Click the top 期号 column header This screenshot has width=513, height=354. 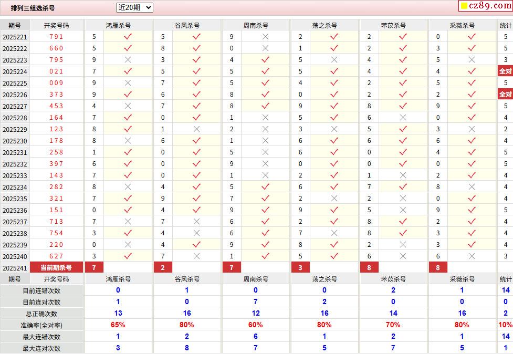15,25
